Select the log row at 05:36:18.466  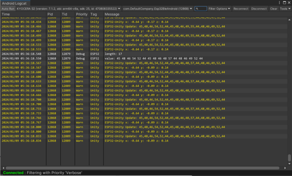[144, 27]
